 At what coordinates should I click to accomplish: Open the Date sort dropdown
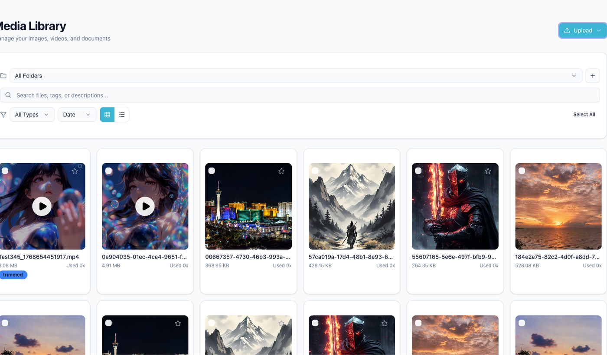pos(77,115)
